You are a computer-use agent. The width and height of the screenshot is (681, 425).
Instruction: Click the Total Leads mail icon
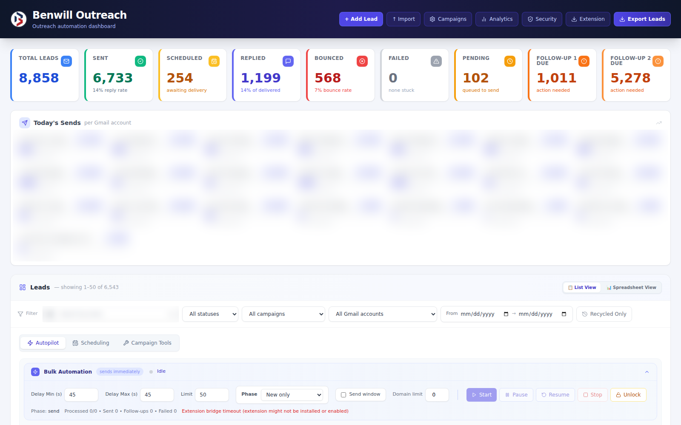[66, 61]
